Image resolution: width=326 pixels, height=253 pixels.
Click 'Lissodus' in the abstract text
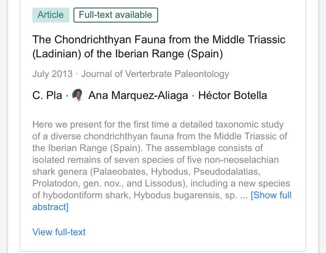(x=164, y=184)
